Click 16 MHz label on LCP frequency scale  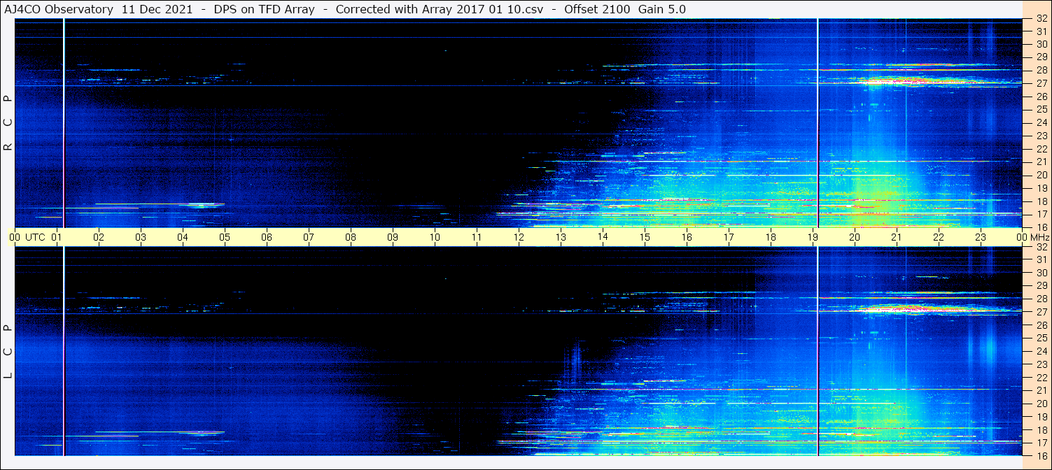tap(1041, 455)
